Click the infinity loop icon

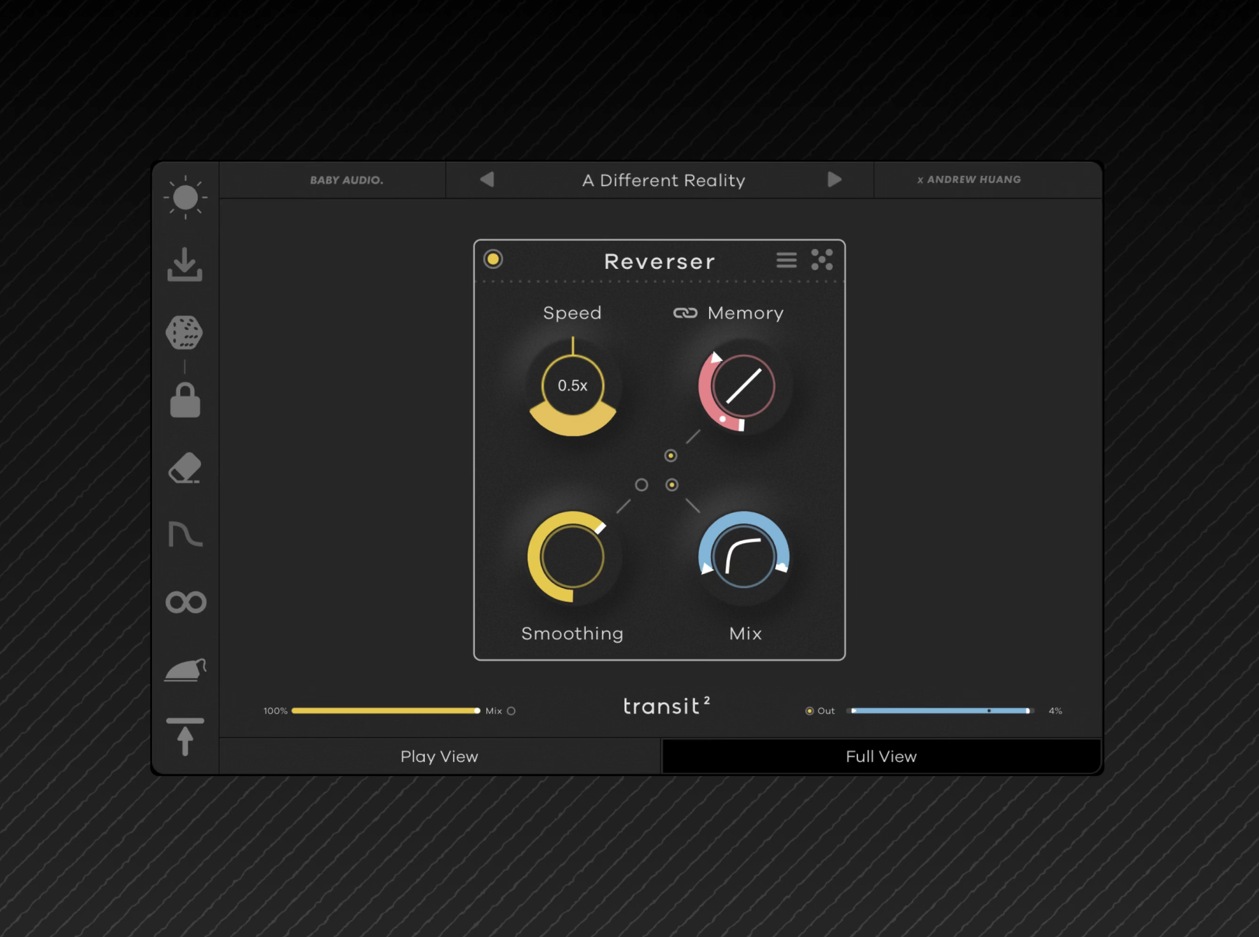(x=186, y=602)
